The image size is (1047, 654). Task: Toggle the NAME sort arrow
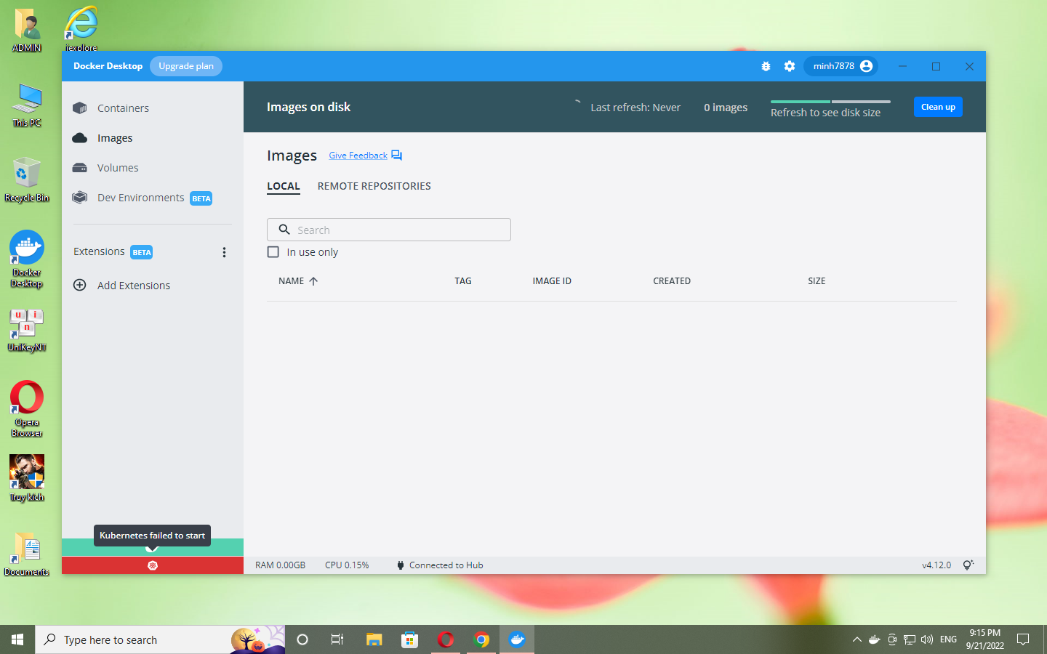click(313, 281)
